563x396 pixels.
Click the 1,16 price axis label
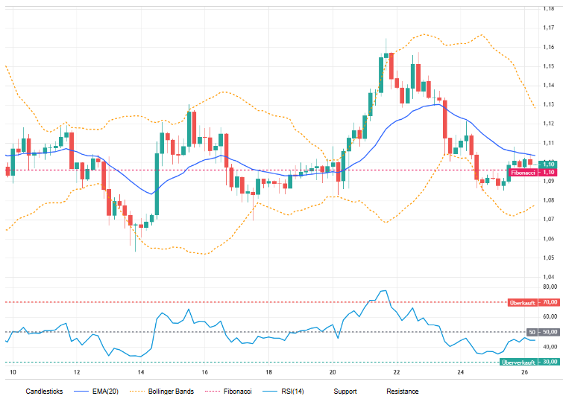pos(548,47)
